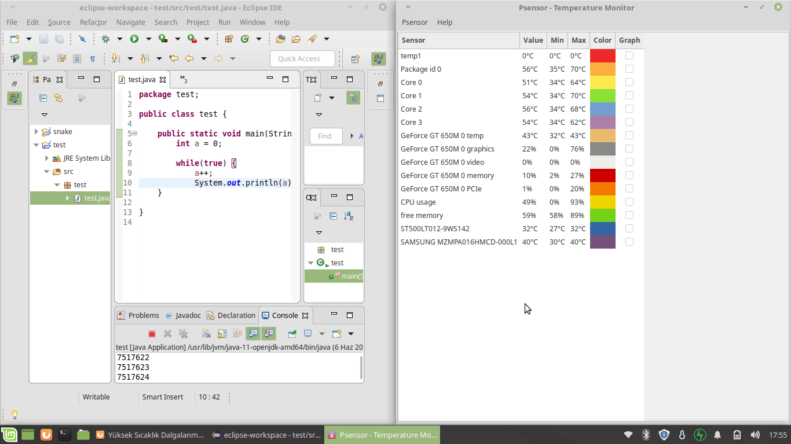The width and height of the screenshot is (791, 444).
Task: Click the red color swatch for temp1
Action: (x=602, y=55)
